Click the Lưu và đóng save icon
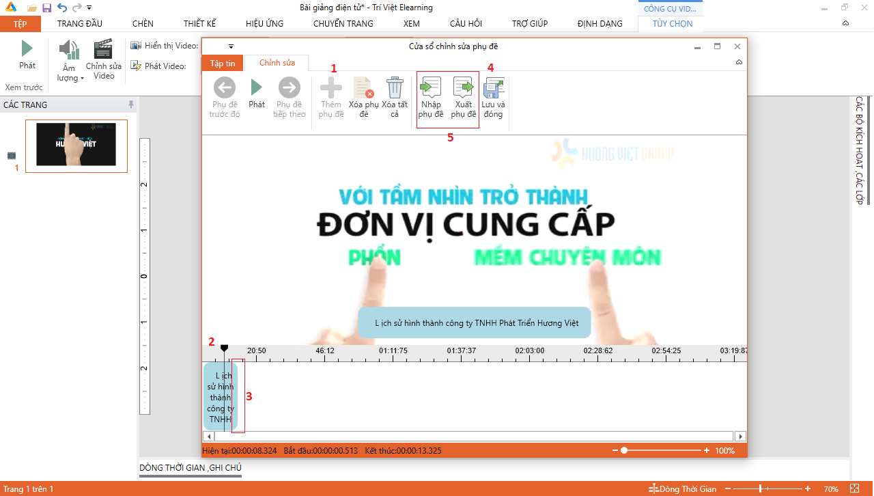Viewport: 874px width, 496px height. (x=494, y=87)
